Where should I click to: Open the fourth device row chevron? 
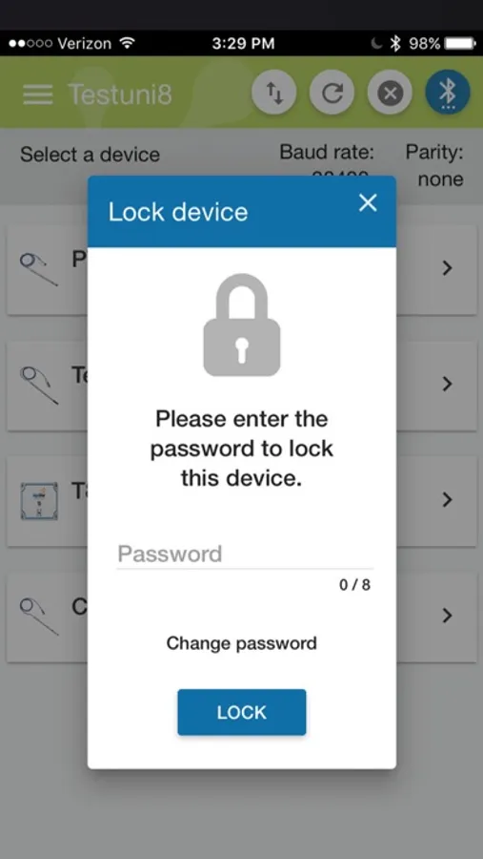448,616
